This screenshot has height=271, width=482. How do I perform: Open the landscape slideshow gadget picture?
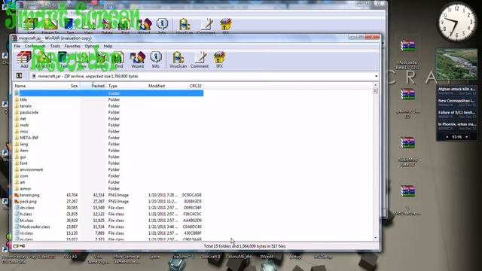tap(456, 64)
